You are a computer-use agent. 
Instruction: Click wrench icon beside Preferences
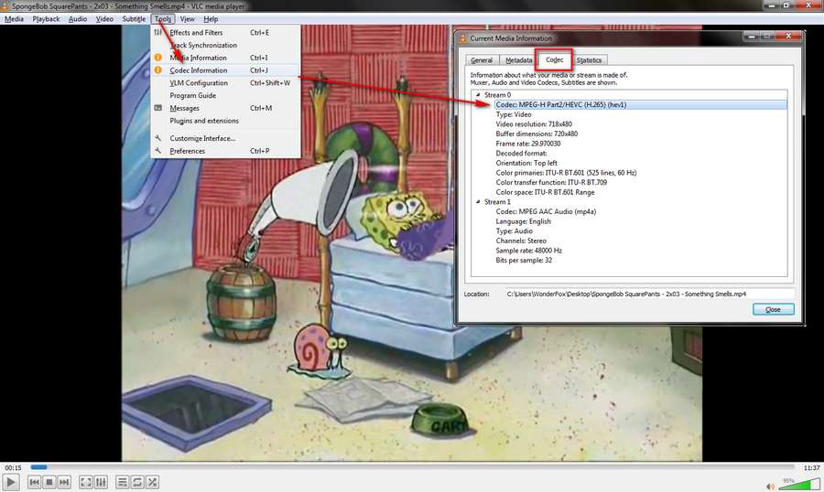(157, 150)
